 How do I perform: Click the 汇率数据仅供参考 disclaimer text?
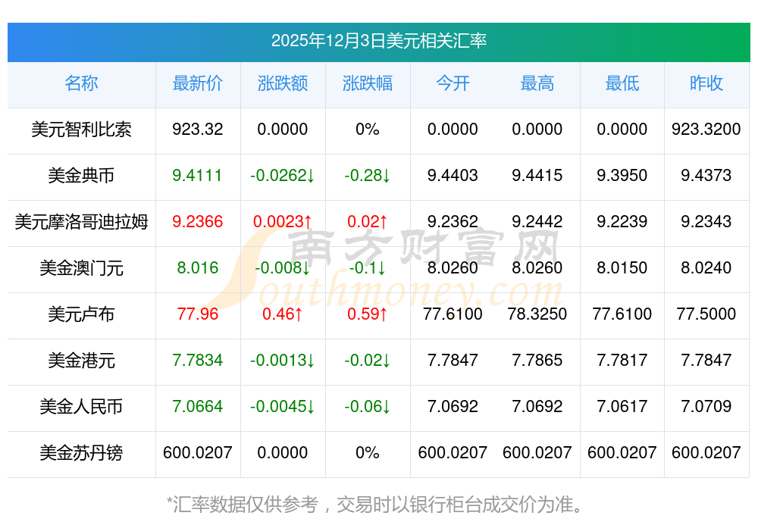(378, 504)
